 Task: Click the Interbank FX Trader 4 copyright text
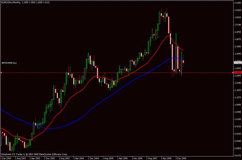tap(34, 154)
